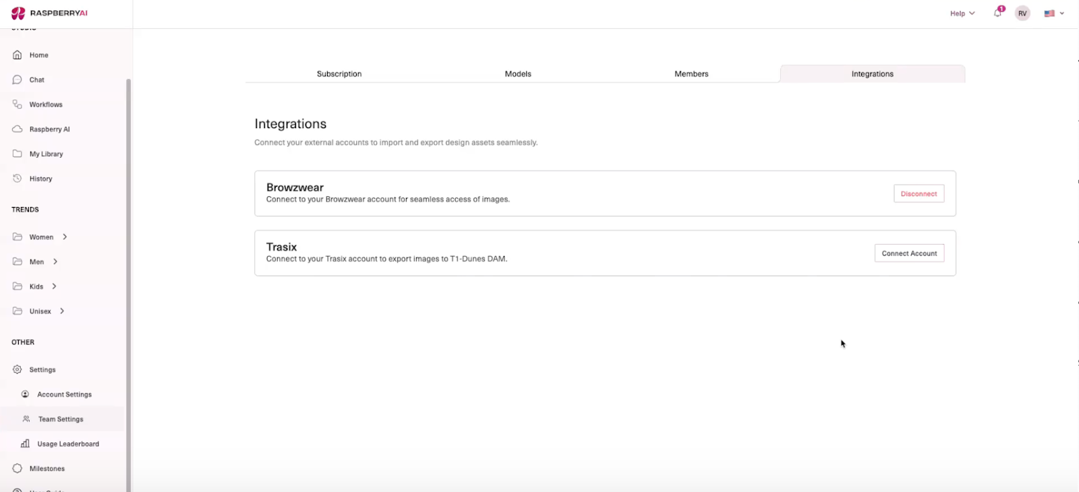Expand the Kids trends chevron

tap(55, 286)
